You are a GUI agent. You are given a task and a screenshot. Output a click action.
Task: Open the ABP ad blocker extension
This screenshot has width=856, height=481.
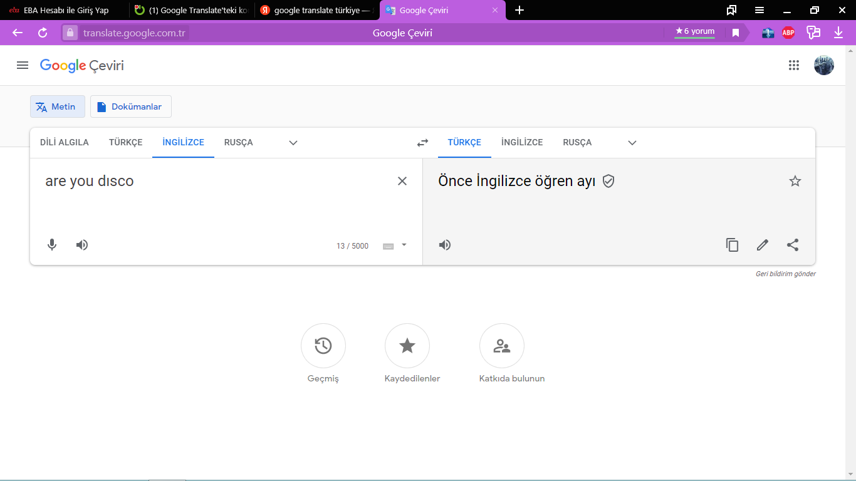(x=788, y=33)
